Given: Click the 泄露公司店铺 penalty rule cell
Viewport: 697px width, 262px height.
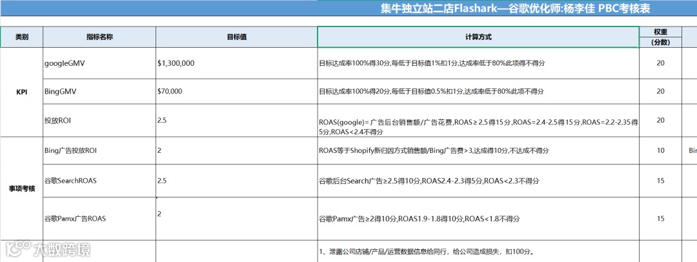Looking at the screenshot, I should tap(478, 252).
